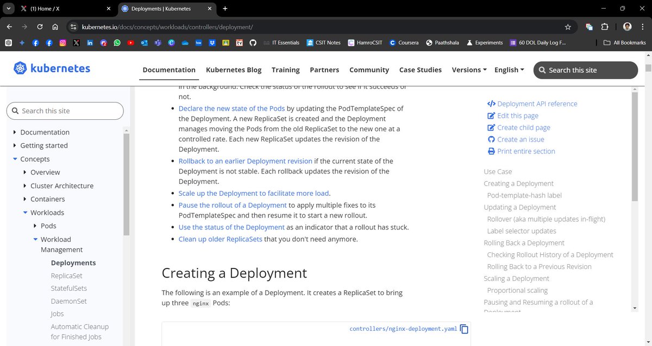652x346 pixels.
Task: Collapse Workload Management section
Action: [35, 239]
